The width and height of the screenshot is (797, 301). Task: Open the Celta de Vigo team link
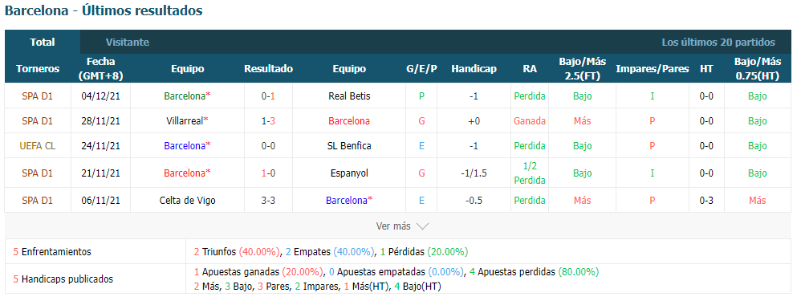point(187,201)
